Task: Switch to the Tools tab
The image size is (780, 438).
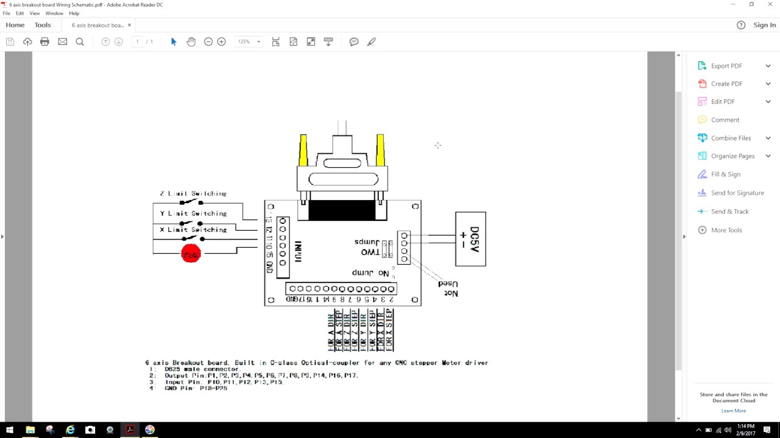Action: point(43,25)
